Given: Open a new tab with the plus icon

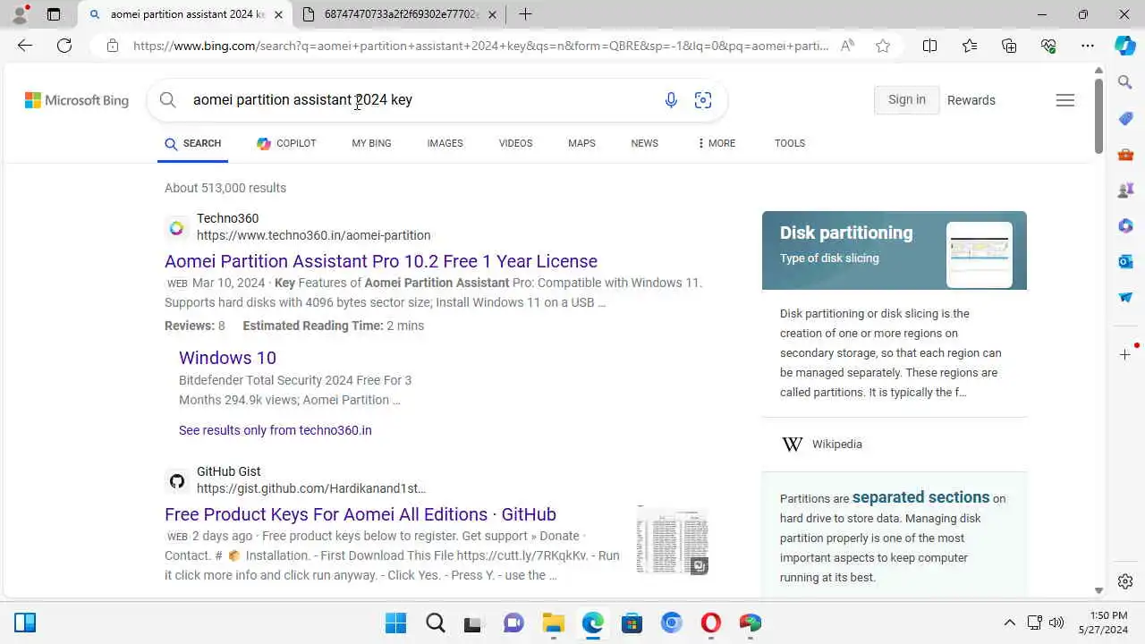Looking at the screenshot, I should (x=525, y=14).
